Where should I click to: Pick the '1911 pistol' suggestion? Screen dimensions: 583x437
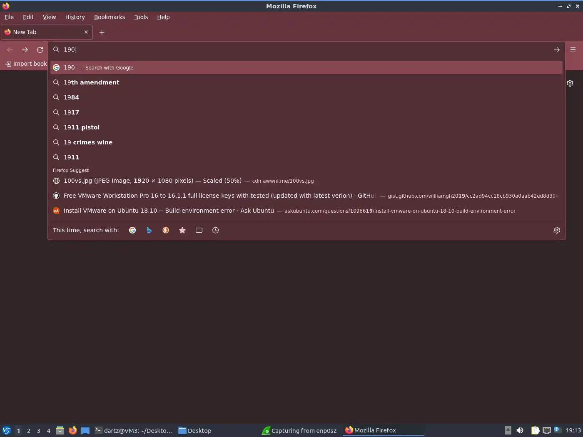click(x=306, y=127)
